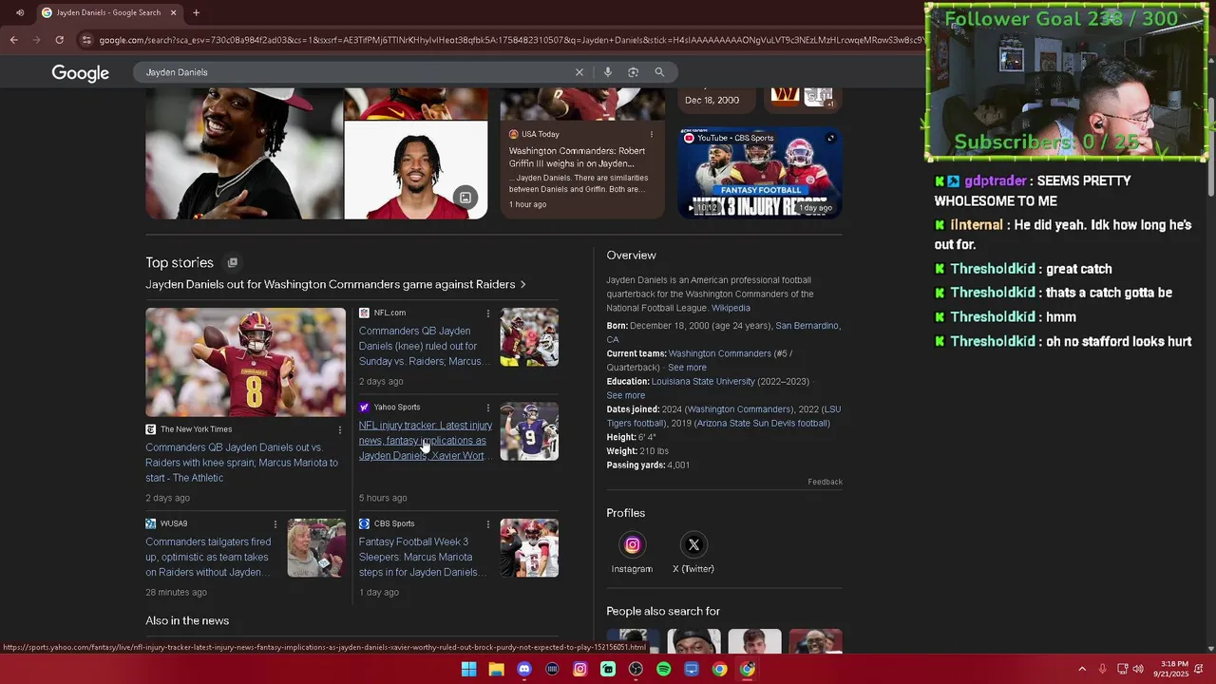
Task: Go to Google homepage via logo
Action: coord(81,73)
